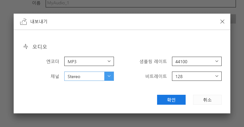Screen dimensions: 244x127
Task: Confirm export with the 확인 button
Action: (171, 100)
